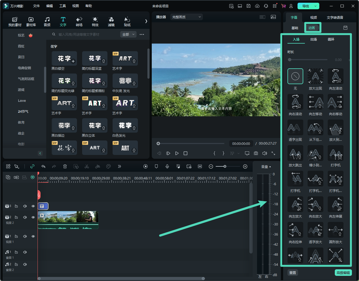Screen dimensions: 359x281
Task: Expand the export options dropdown arrow
Action: click(315, 6)
